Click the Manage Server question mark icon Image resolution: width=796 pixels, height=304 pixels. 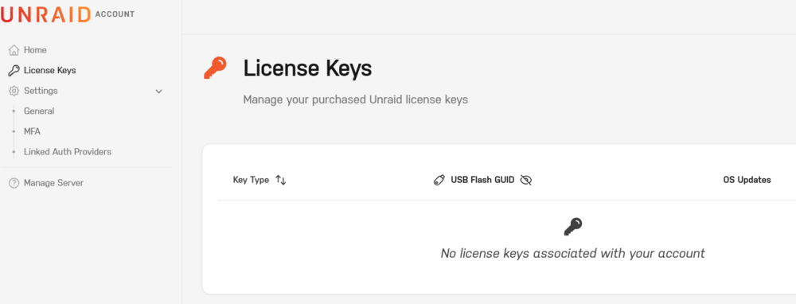(14, 183)
